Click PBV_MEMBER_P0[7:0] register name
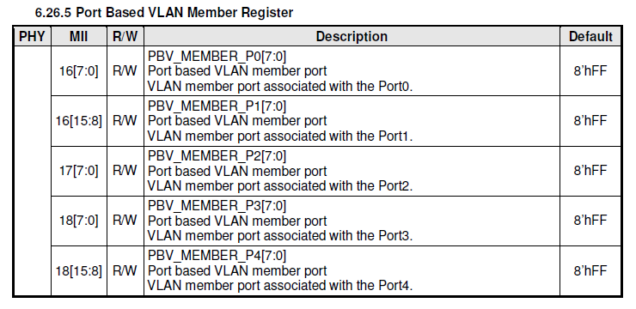 [x=217, y=56]
